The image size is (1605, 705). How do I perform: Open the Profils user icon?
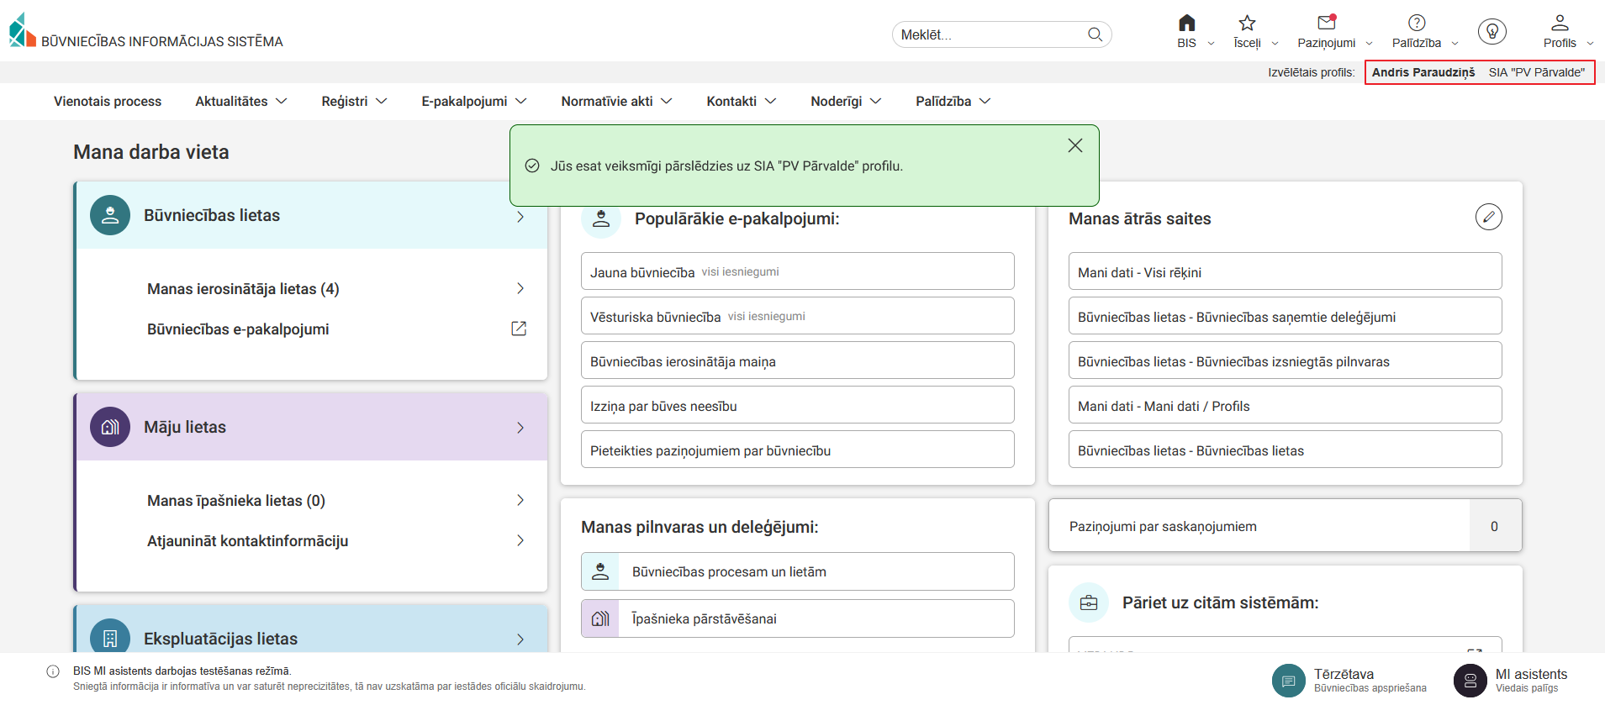point(1560,24)
